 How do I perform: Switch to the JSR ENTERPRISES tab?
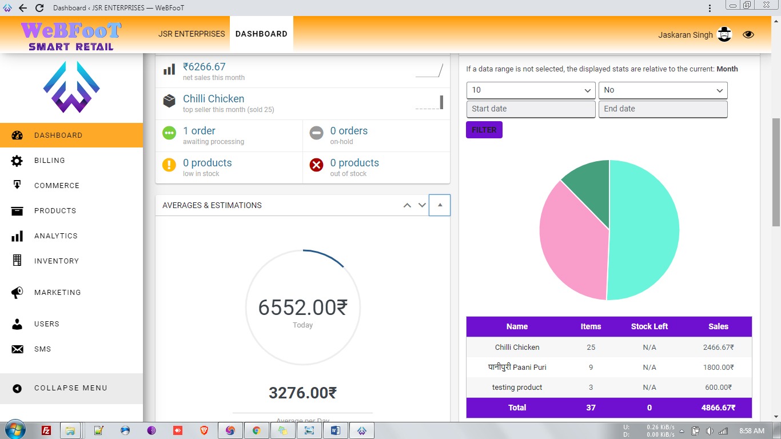[192, 34]
